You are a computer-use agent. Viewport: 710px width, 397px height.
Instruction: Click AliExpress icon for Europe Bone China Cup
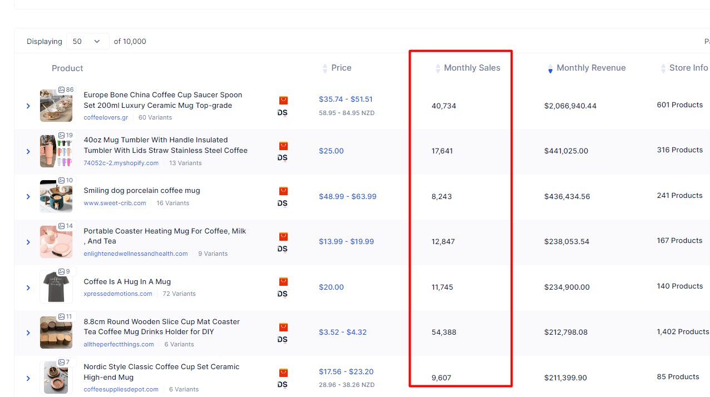[x=283, y=101]
